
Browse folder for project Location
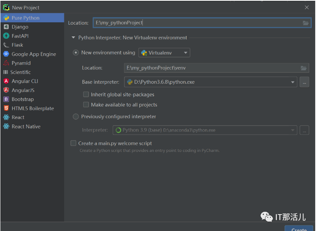click(x=305, y=23)
